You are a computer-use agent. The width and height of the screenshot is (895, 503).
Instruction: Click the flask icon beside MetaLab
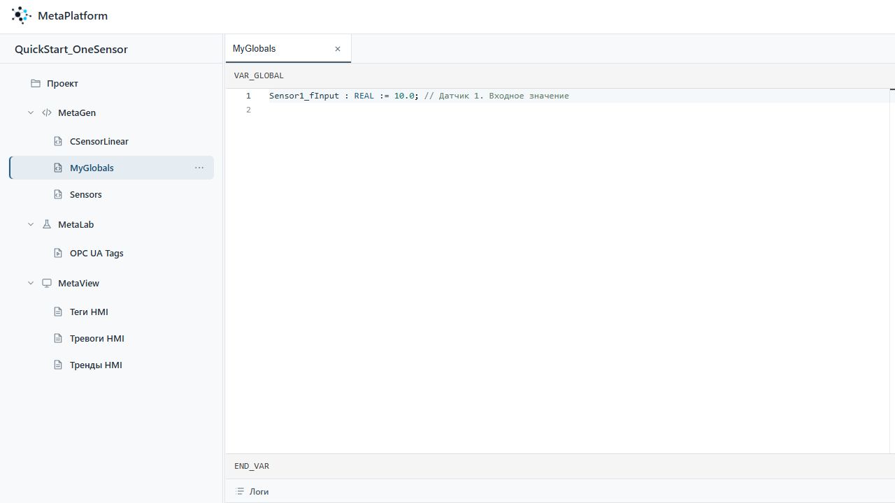[x=47, y=224]
